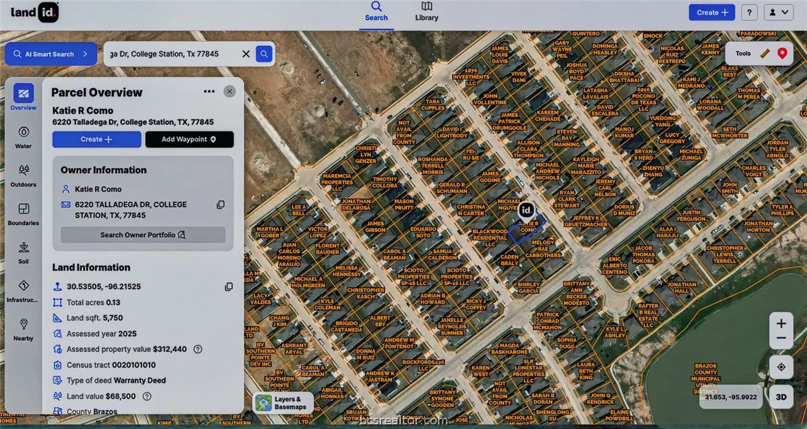Show assessed property value info tooltip
The image size is (807, 429).
[197, 349]
